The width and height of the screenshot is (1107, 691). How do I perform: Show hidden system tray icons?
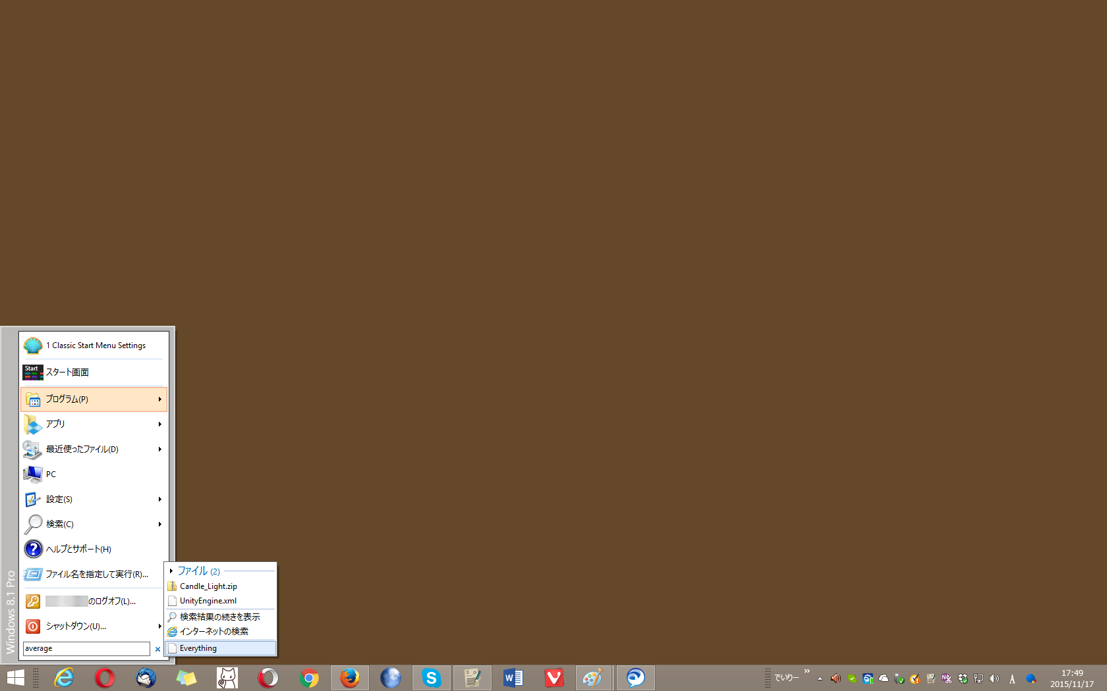[820, 678]
